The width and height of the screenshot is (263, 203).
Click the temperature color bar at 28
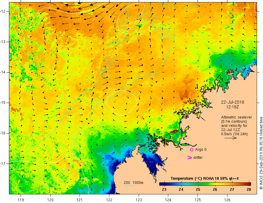point(249,184)
